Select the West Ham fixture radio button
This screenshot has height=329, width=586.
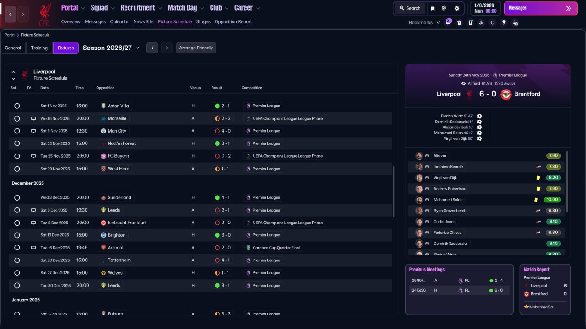coord(17,169)
